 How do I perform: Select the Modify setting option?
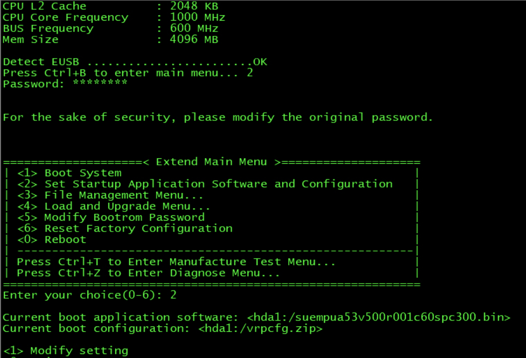point(66,351)
